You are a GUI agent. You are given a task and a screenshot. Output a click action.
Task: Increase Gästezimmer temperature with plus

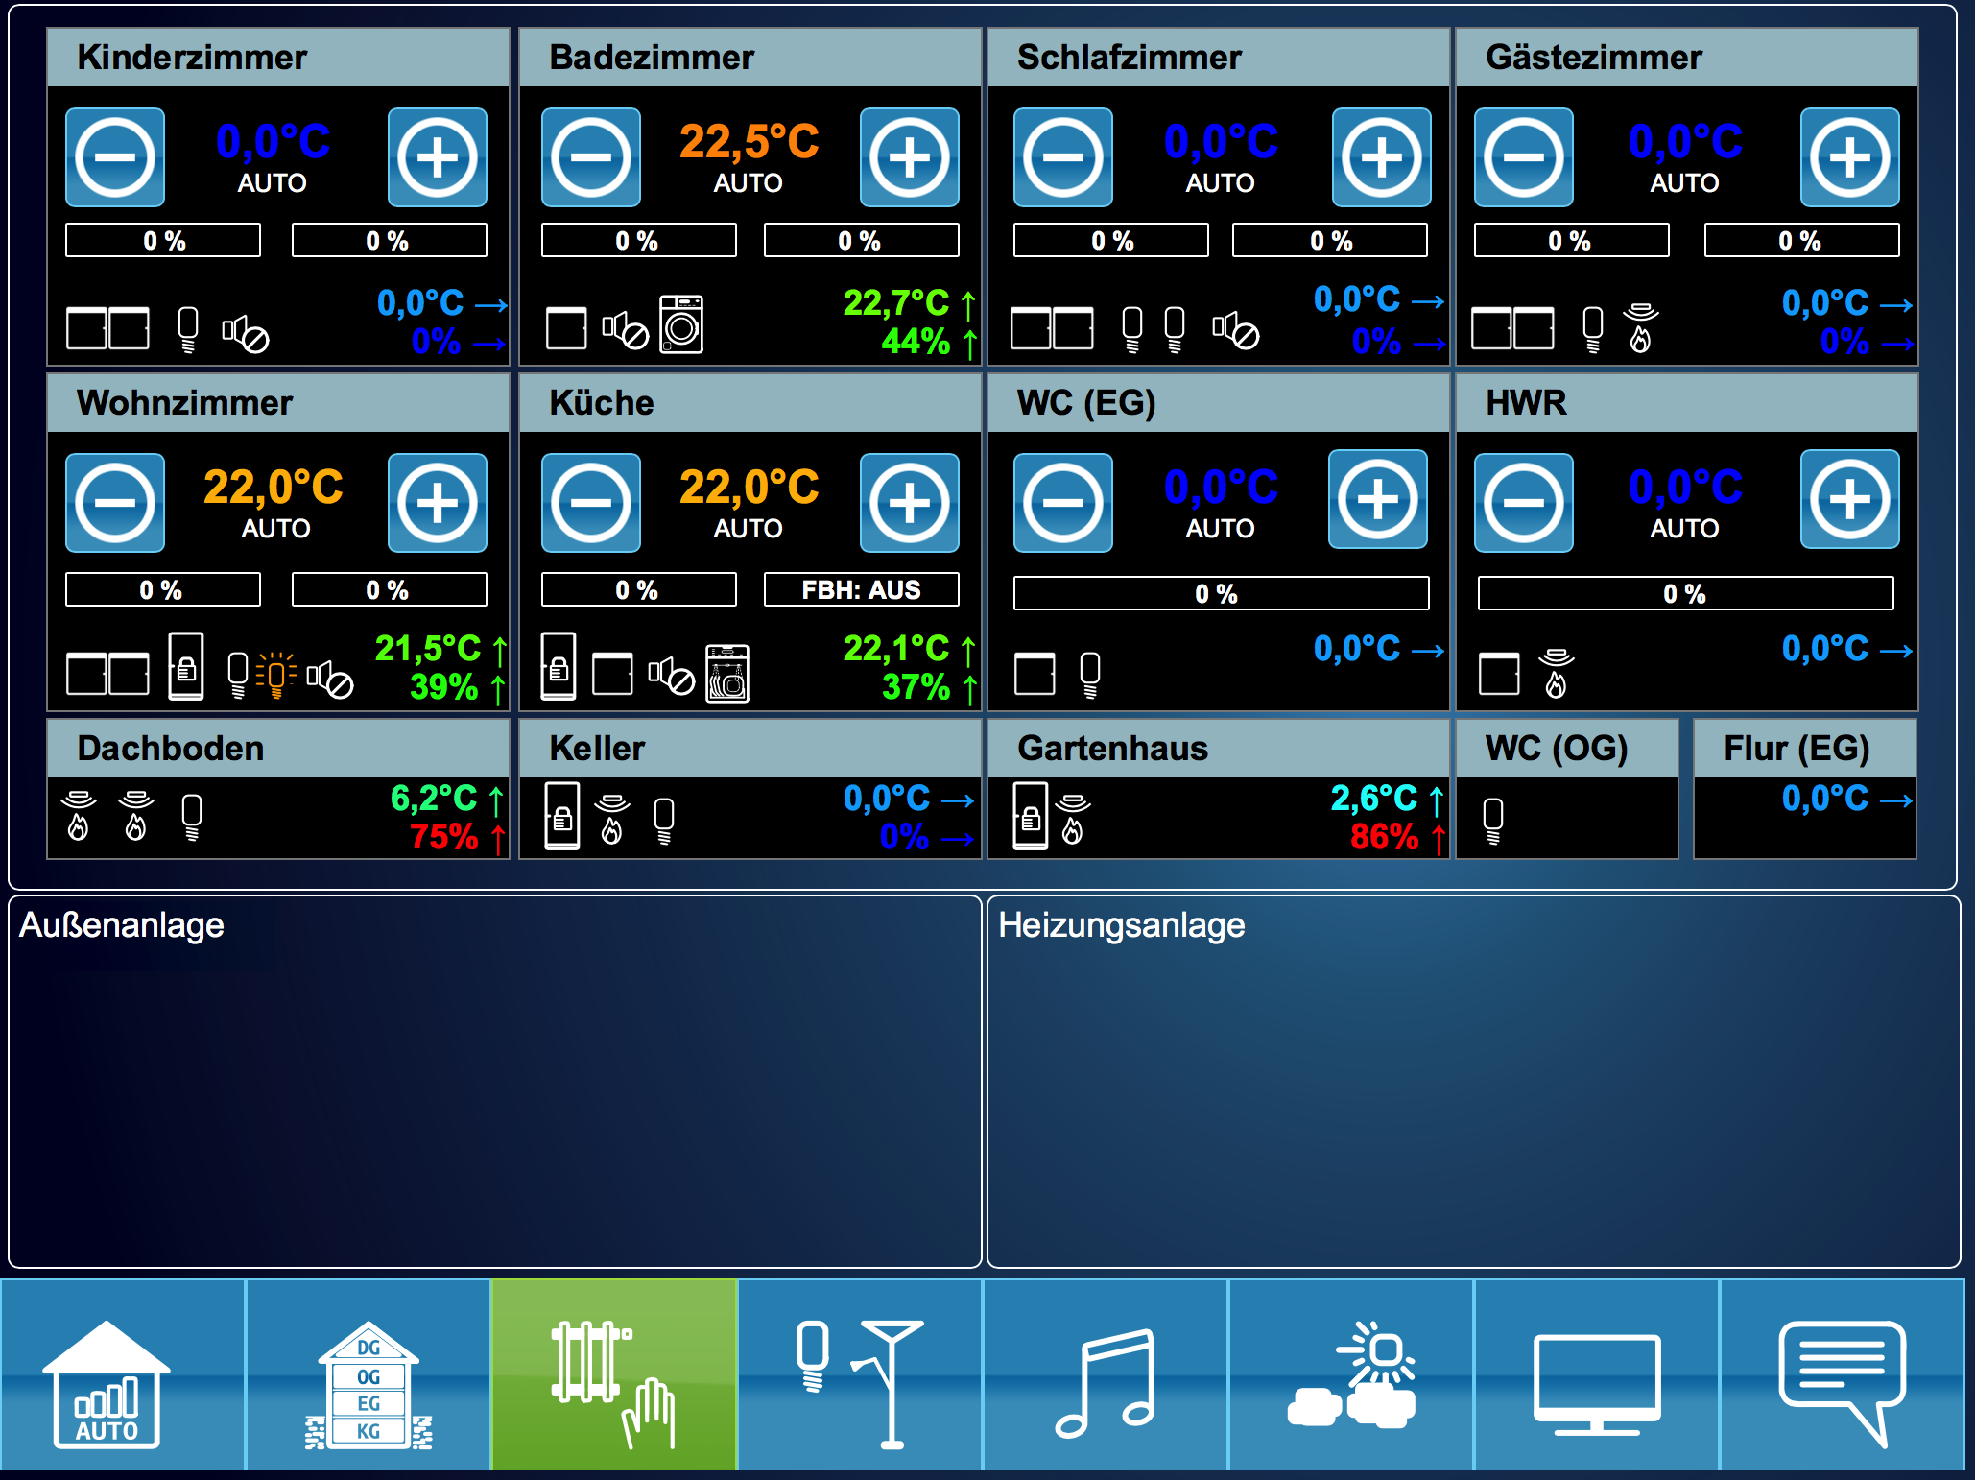1850,157
